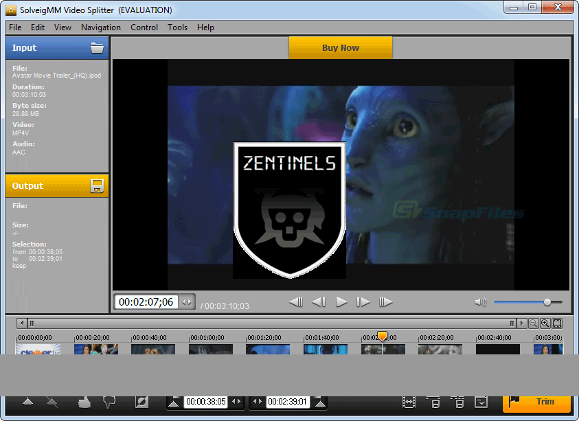Click the stepper beside current time field
The image size is (579, 421).
tap(187, 302)
